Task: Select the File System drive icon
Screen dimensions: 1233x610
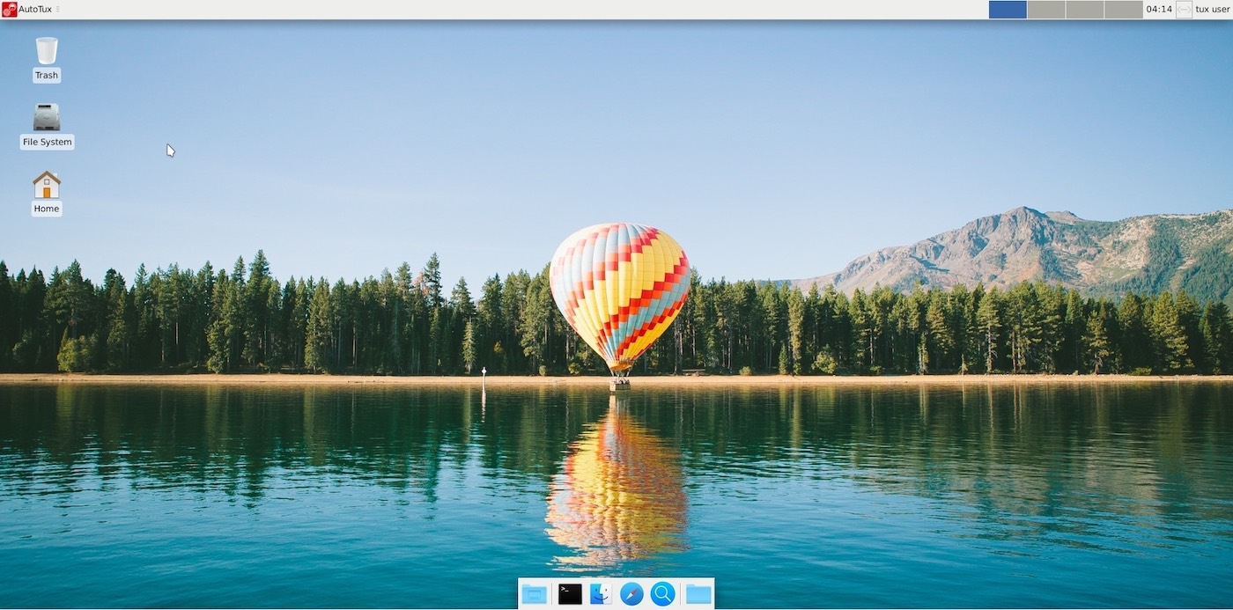Action: [x=47, y=117]
